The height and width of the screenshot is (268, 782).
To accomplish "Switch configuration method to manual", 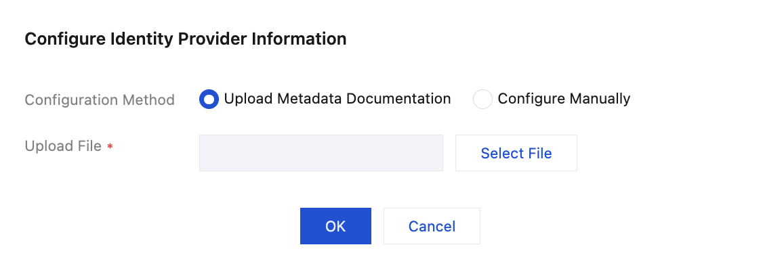I will tap(482, 99).
